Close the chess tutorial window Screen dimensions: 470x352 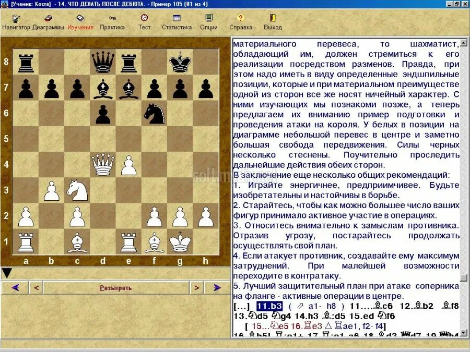(464, 4)
